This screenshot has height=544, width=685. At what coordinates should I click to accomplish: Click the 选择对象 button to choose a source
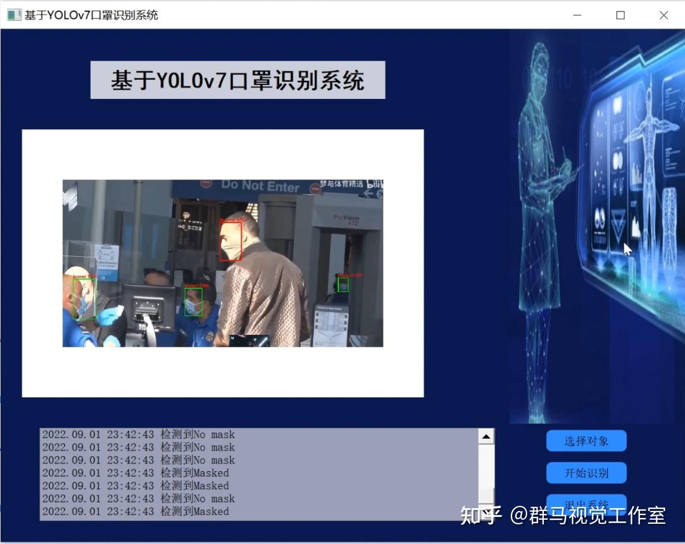click(585, 440)
